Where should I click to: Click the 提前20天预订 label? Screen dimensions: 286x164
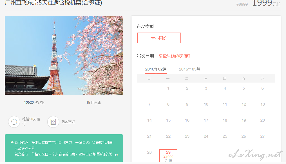point(31,122)
